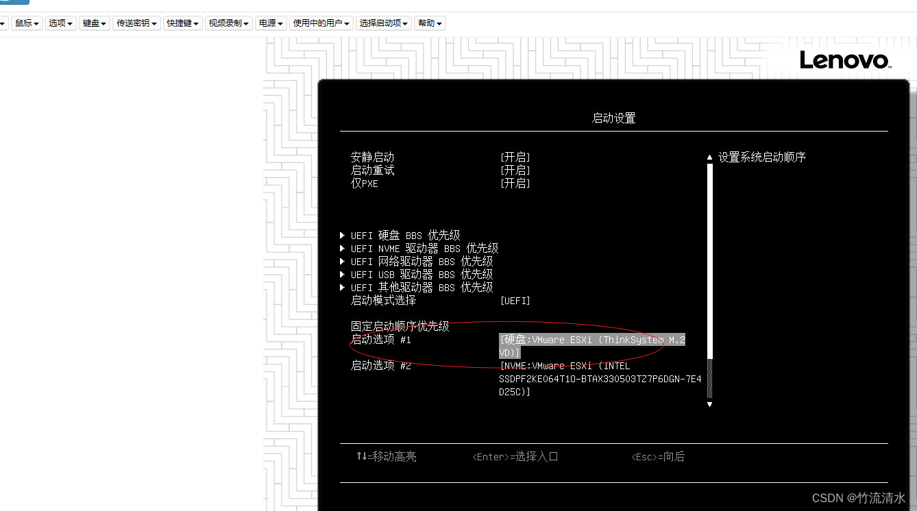The image size is (917, 511).
Task: Click the highlighted 硬盘:VMware ESXi ThinkSystem M.2 value
Action: 592,346
